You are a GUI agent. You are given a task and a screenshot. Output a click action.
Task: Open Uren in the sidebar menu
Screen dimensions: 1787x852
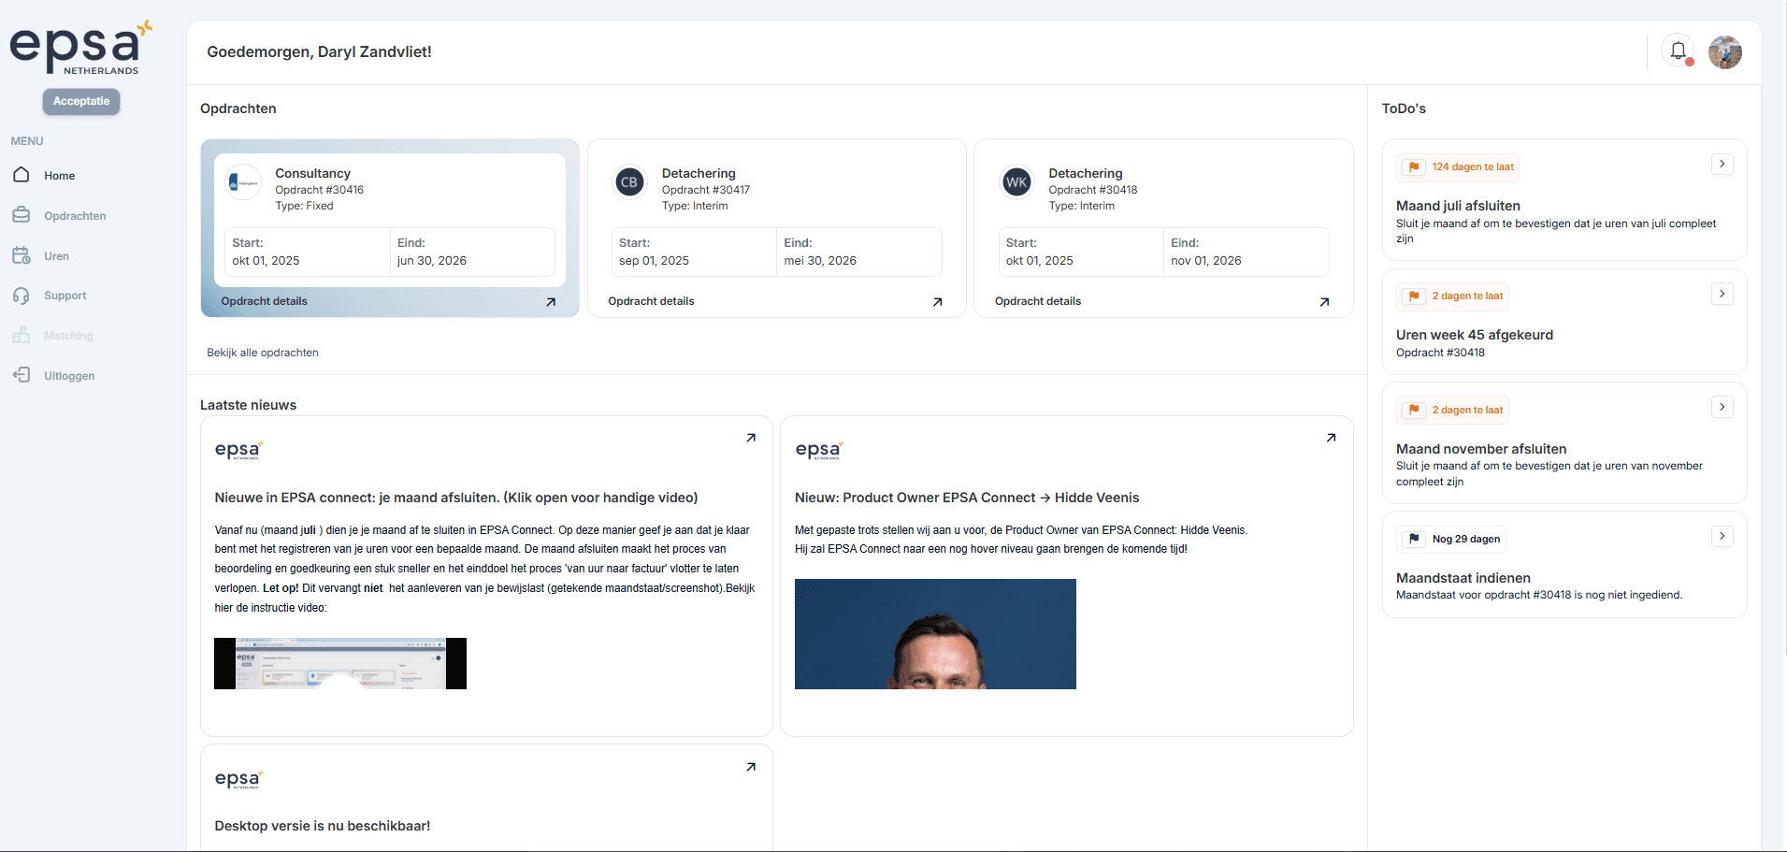56,256
